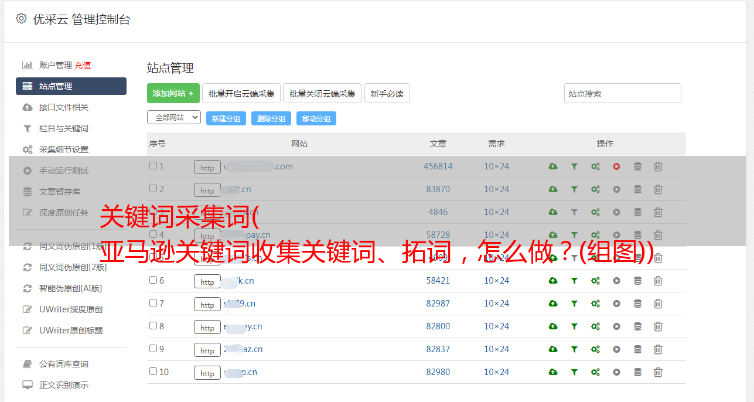
Task: Open 同义词伪原创[2版] sidebar item
Action: pyautogui.click(x=73, y=267)
